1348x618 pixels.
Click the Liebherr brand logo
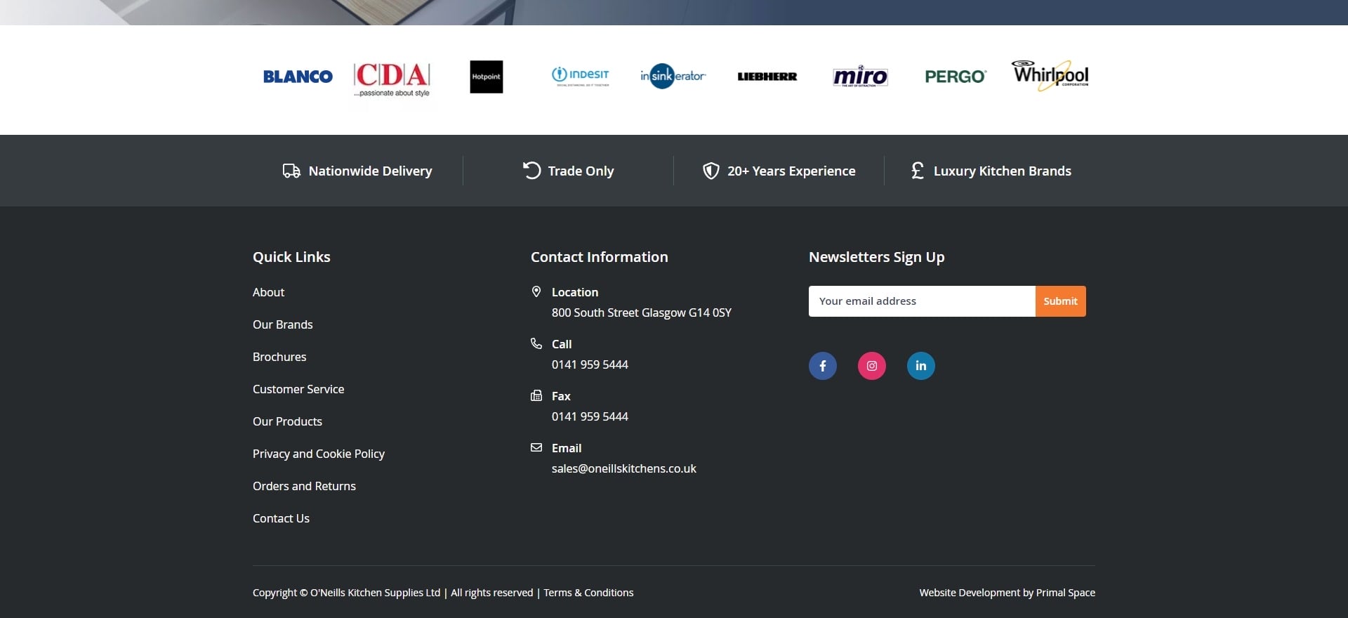tap(767, 77)
